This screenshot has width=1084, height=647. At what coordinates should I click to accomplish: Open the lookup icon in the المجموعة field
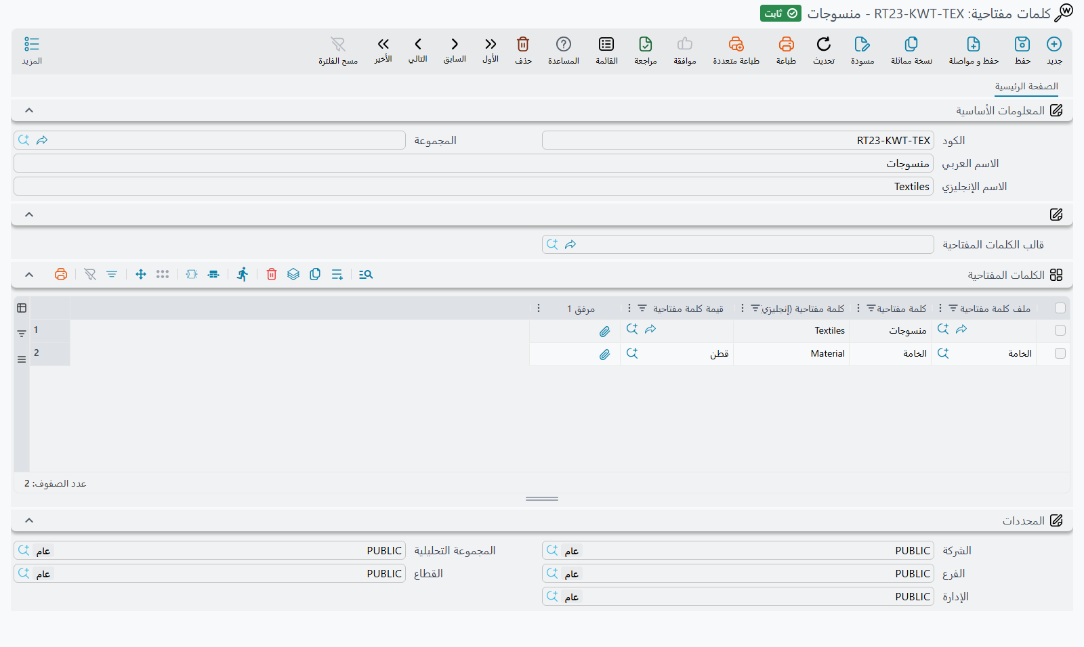click(x=24, y=140)
